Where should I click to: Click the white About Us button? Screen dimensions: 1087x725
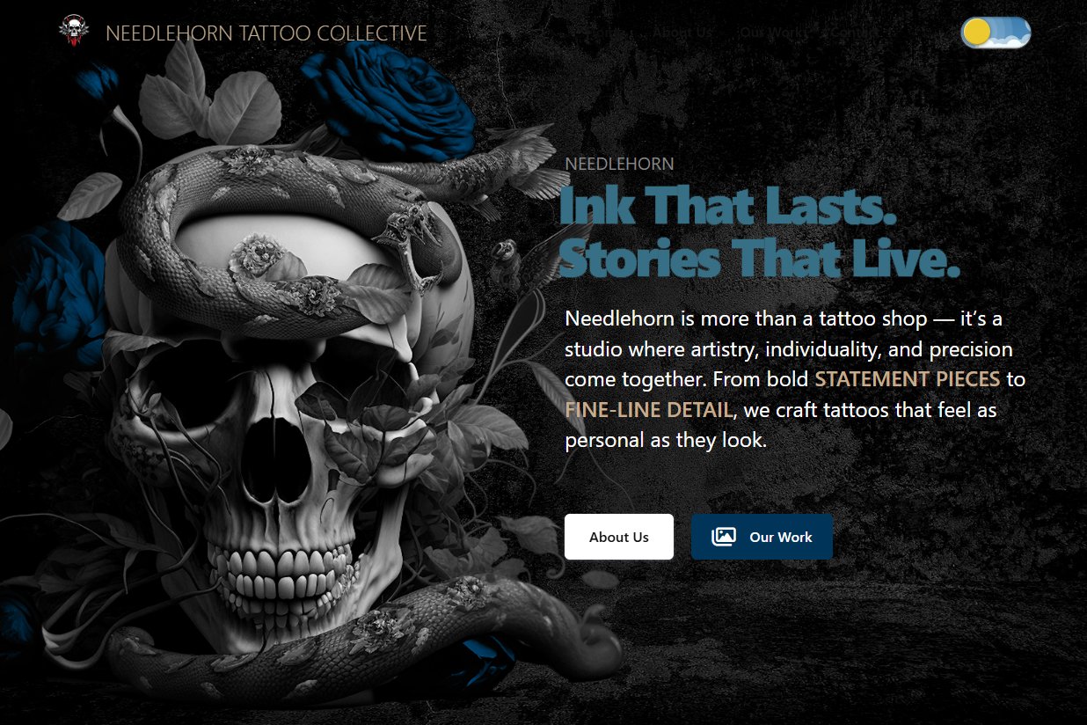click(x=619, y=537)
